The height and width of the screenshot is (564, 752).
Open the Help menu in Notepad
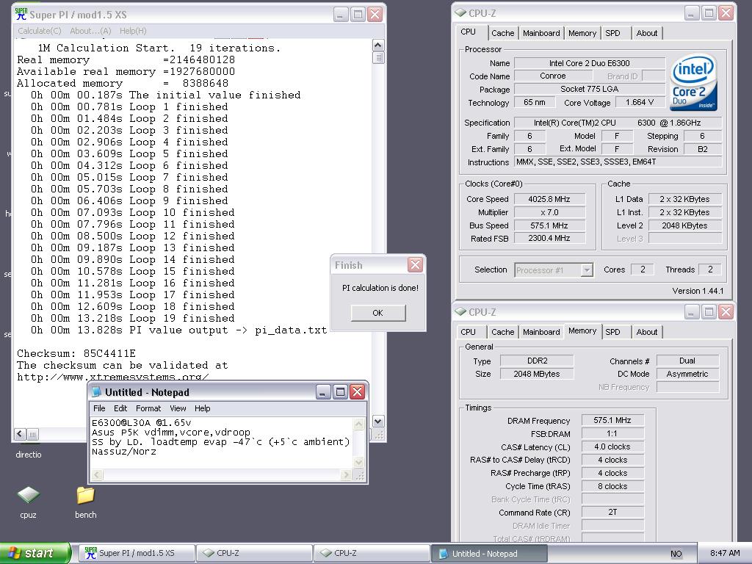(x=203, y=408)
